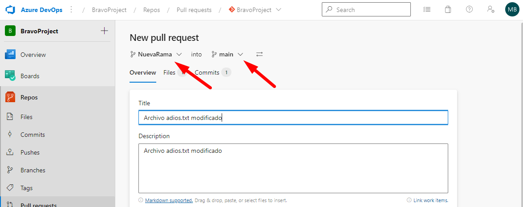Select the Overview tab of pull request
The image size is (523, 207).
[143, 72]
